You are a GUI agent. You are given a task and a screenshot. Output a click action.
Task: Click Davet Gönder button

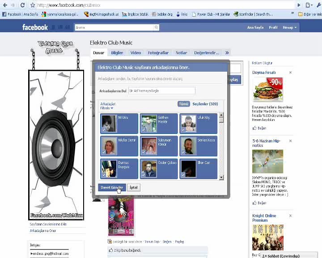(112, 187)
